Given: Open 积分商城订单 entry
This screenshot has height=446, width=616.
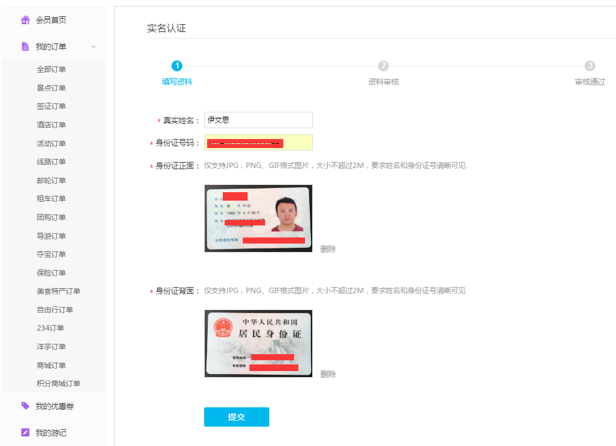Looking at the screenshot, I should coord(59,384).
